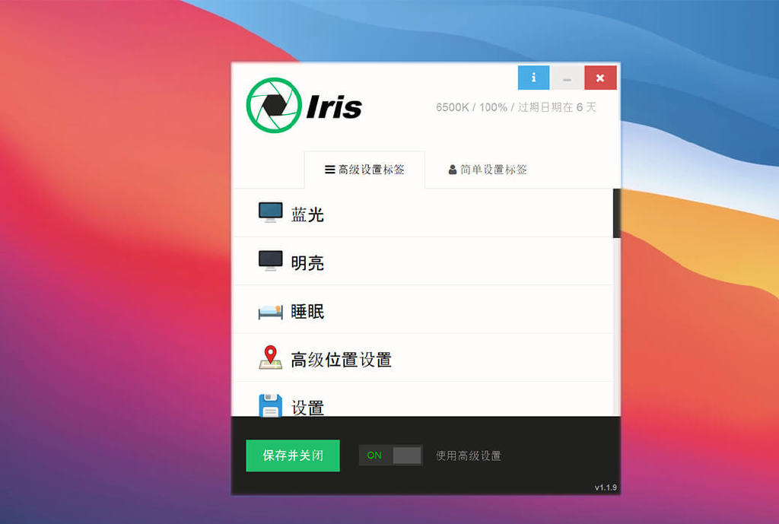This screenshot has width=779, height=524.
Task: Click the Iris aperture logo icon
Action: coord(274,105)
